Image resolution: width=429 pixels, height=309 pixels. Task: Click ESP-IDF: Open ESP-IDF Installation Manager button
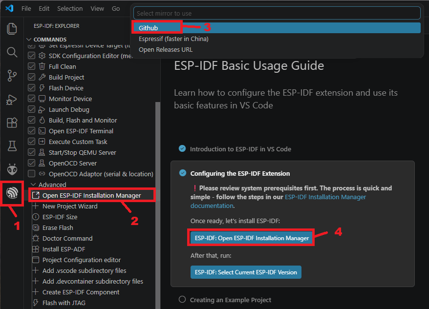coord(252,238)
